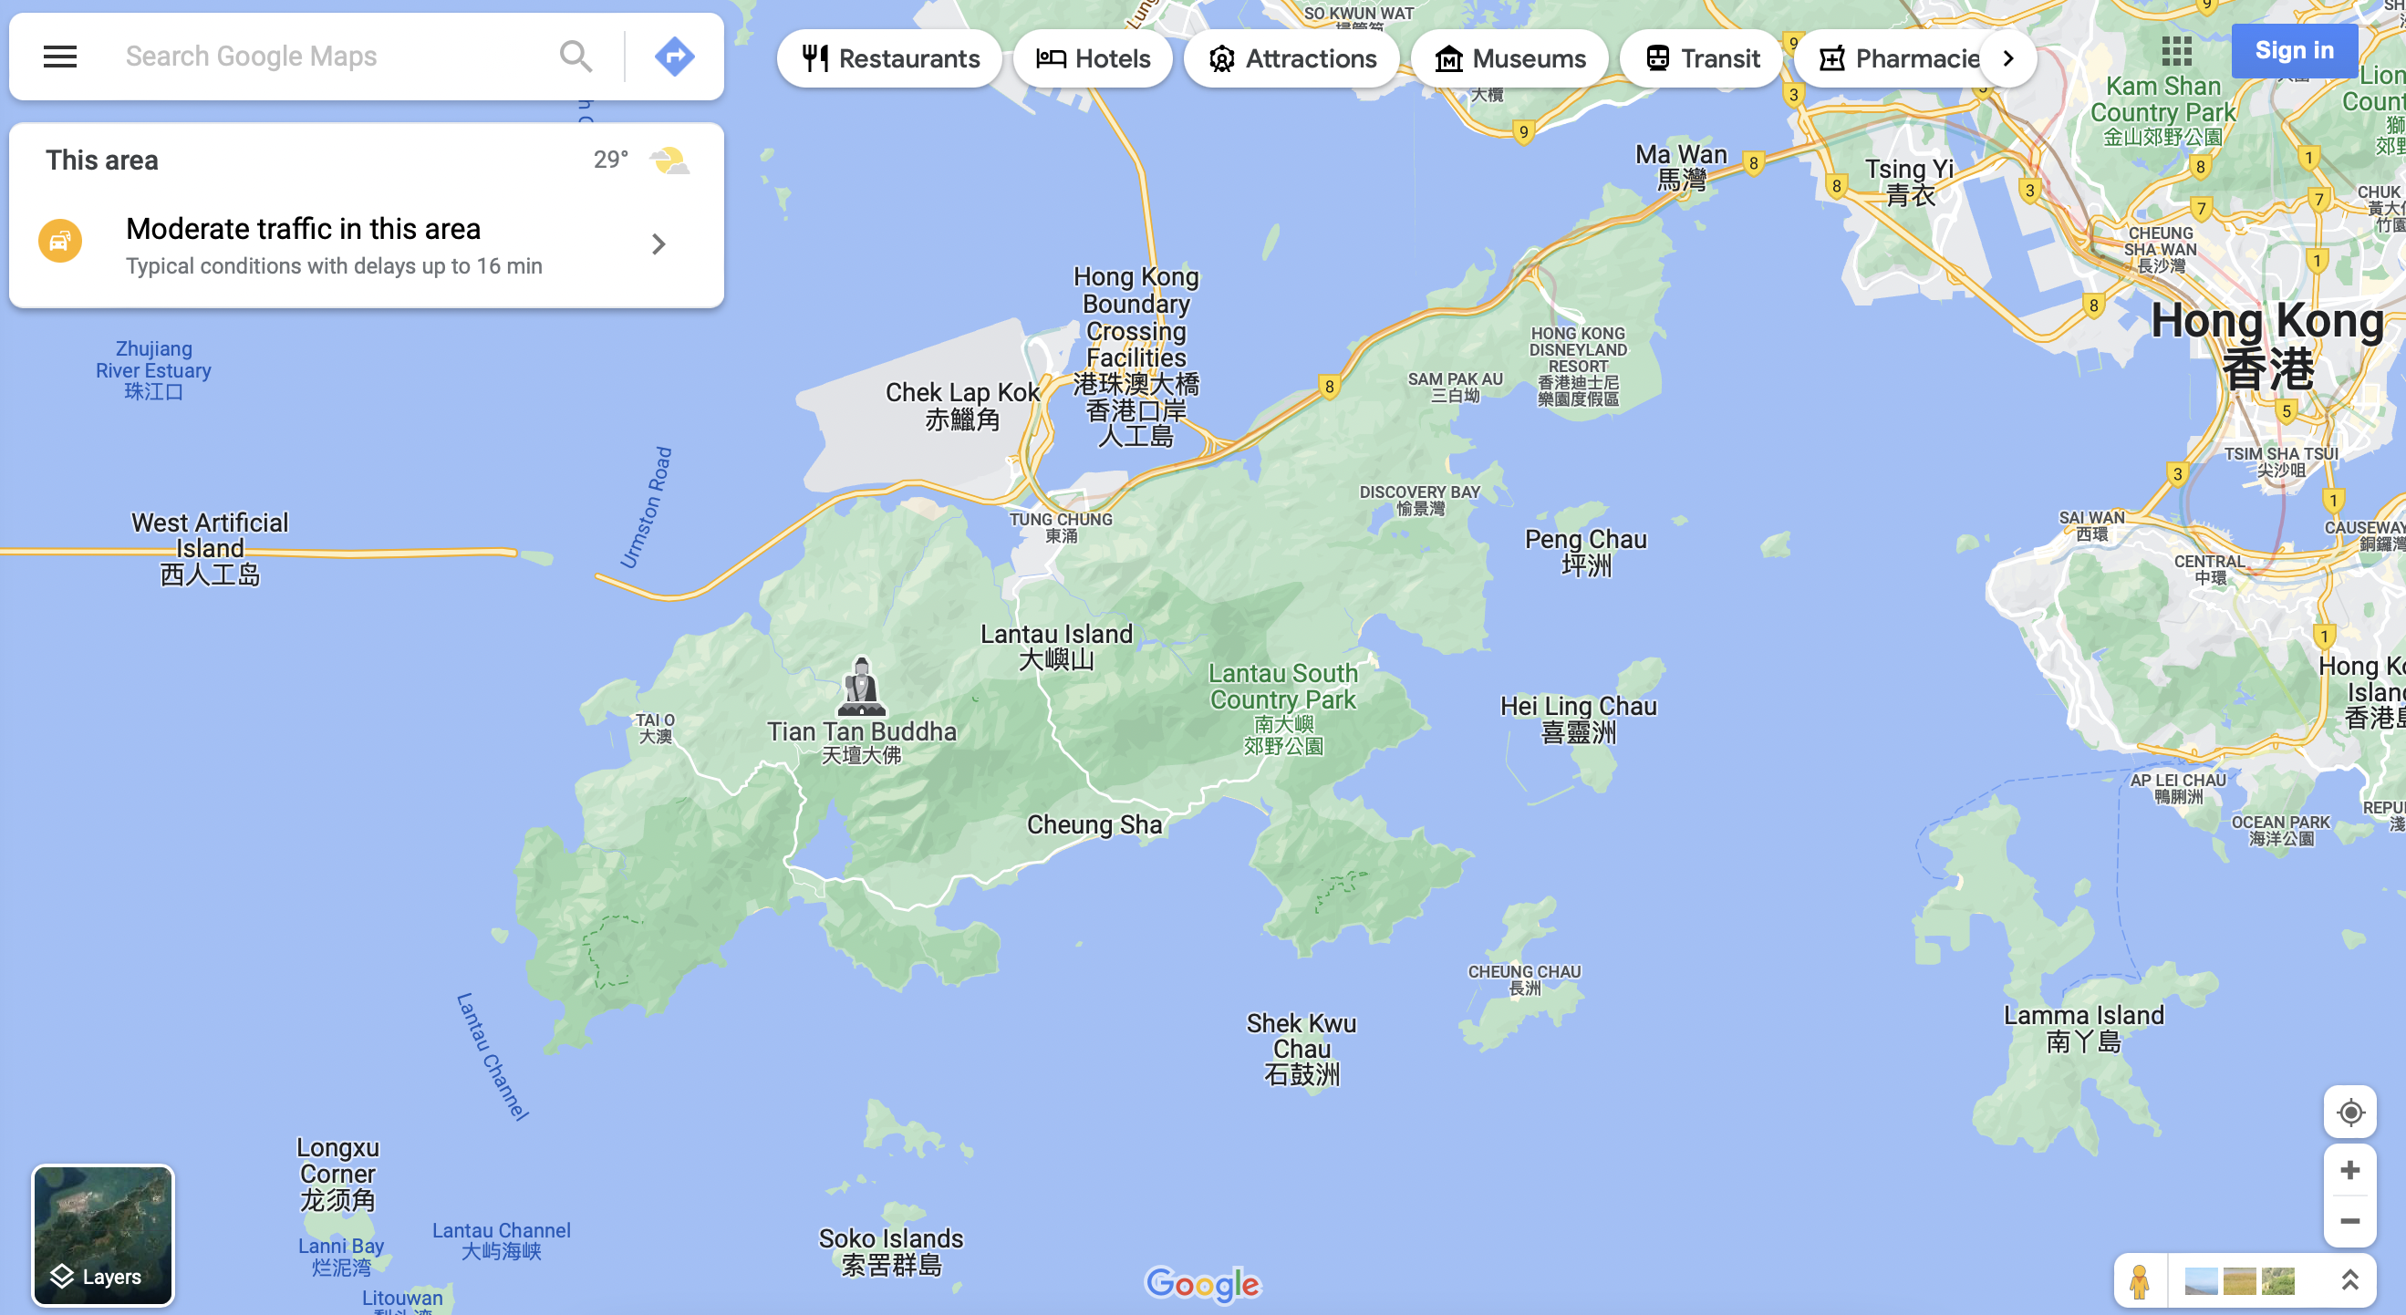Select the Tung Chung label

[x=1061, y=528]
